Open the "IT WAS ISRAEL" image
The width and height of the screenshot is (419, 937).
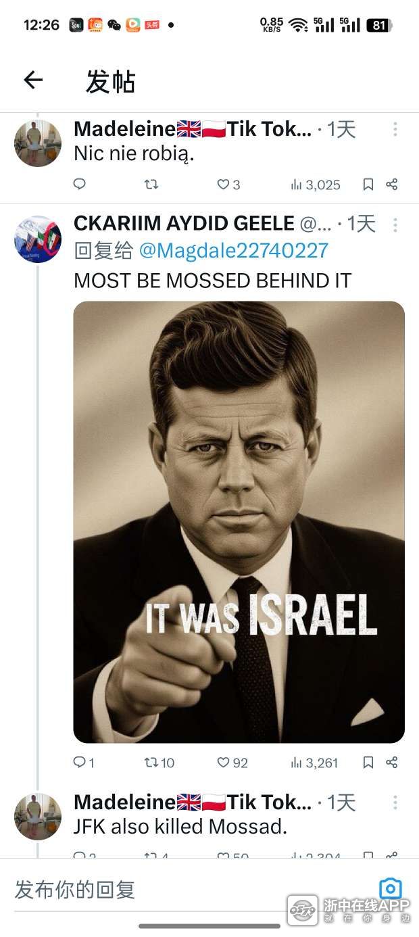[x=239, y=521]
